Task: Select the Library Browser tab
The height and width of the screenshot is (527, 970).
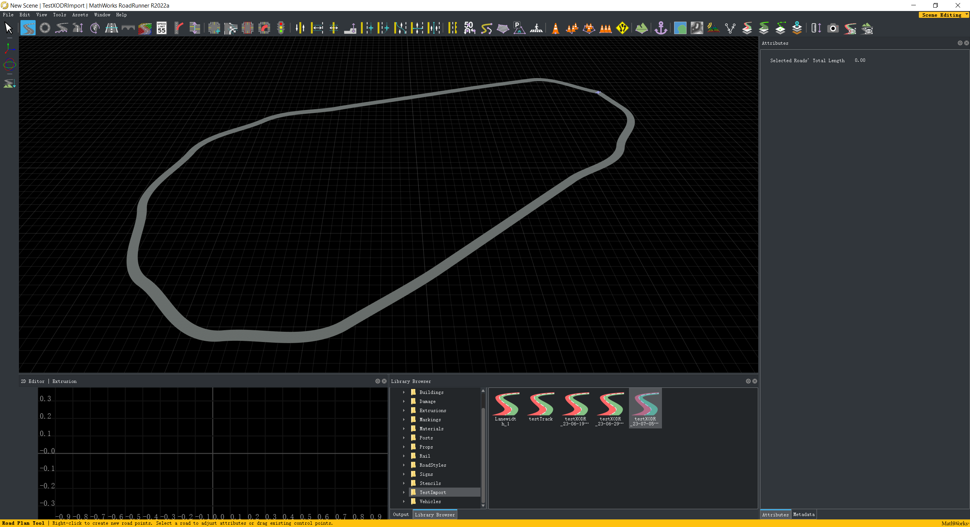Action: pyautogui.click(x=435, y=514)
